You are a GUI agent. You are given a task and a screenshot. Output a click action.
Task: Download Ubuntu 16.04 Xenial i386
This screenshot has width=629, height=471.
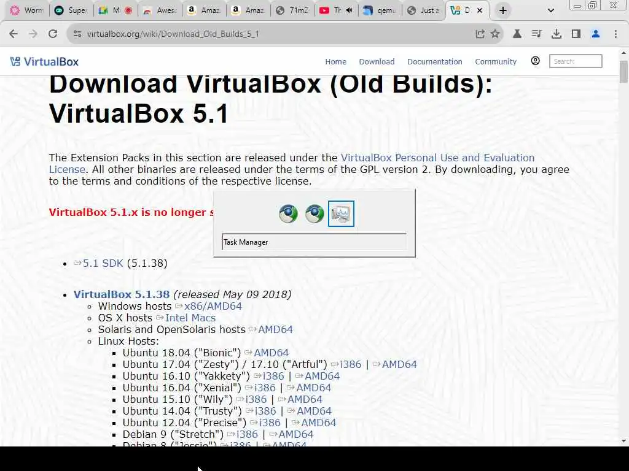260,388
